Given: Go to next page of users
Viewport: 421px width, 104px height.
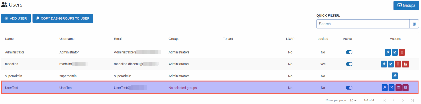Looking at the screenshot, I should (403, 100).
